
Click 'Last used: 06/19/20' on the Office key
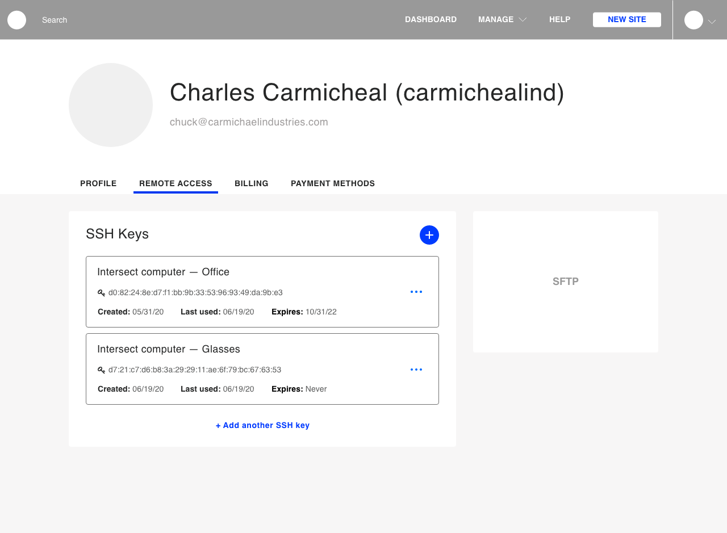pyautogui.click(x=218, y=312)
